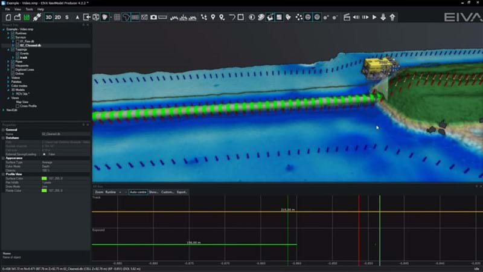Select the Map View tree item
The image size is (483, 272).
(x=22, y=102)
